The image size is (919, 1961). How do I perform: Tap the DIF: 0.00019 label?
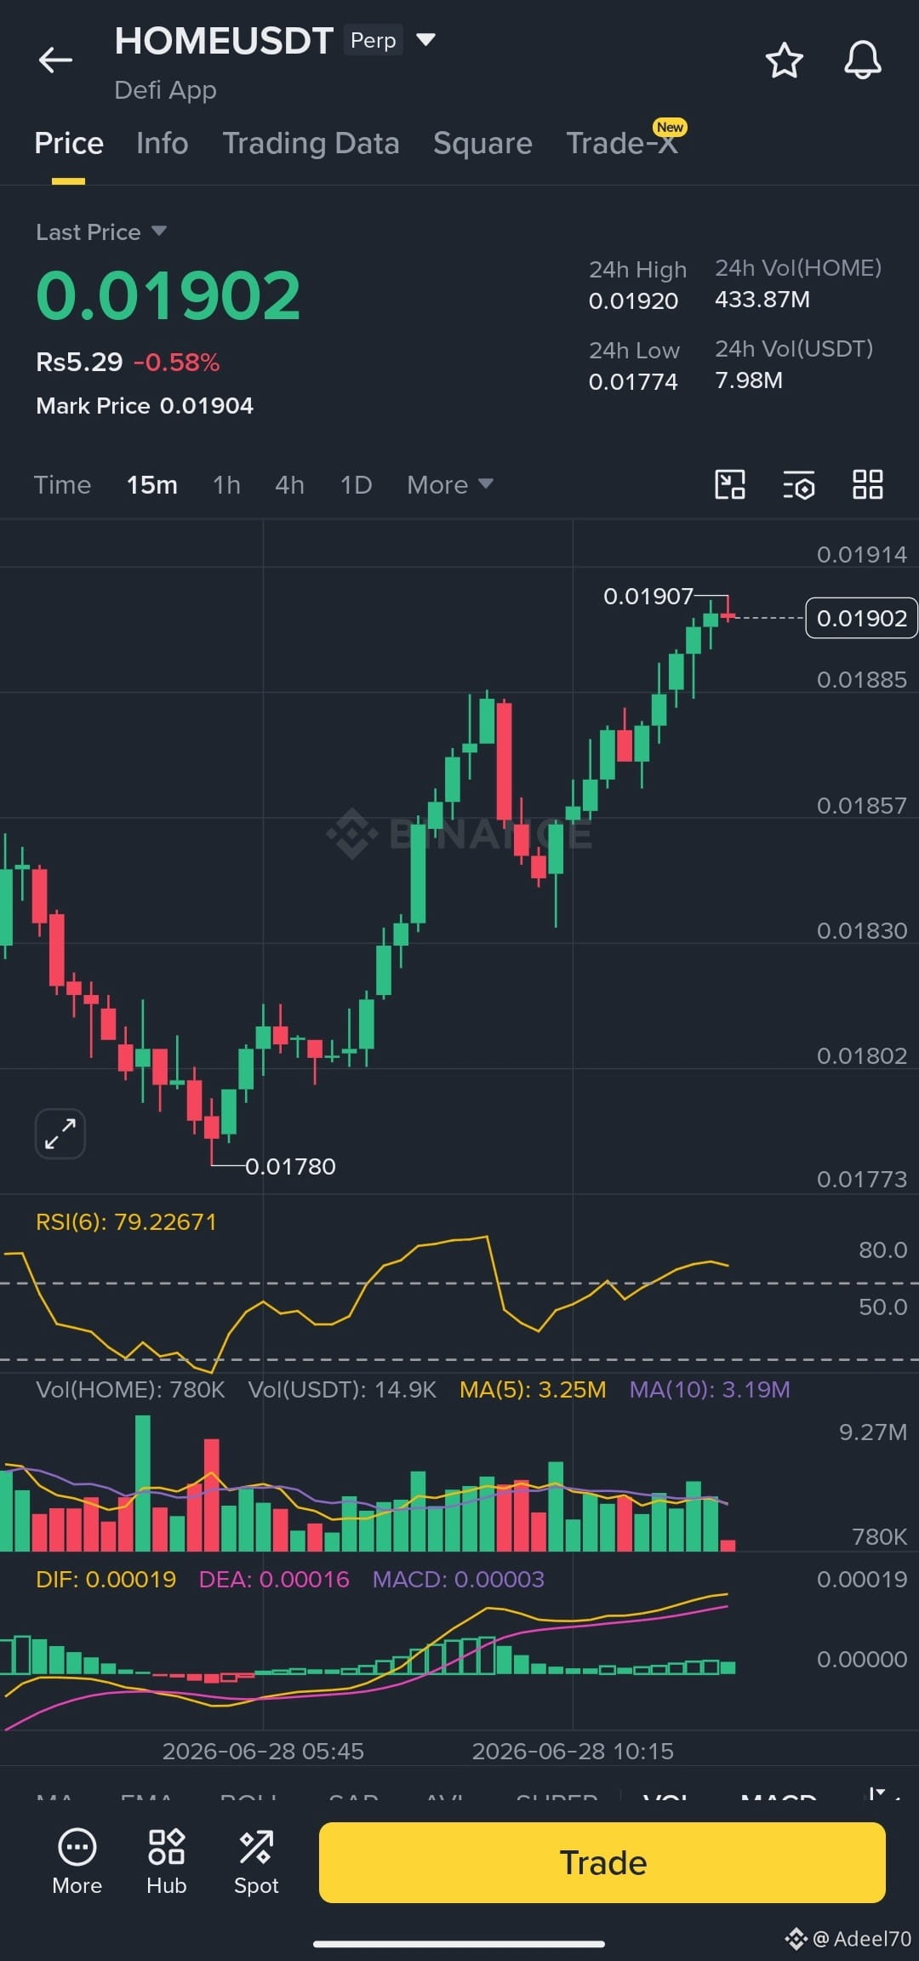[x=106, y=1579]
